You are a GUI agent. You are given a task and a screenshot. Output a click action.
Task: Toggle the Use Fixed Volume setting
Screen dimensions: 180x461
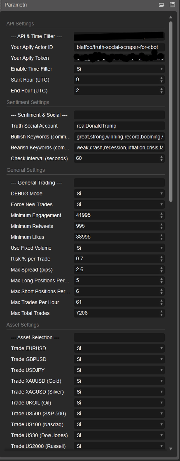tap(119, 248)
